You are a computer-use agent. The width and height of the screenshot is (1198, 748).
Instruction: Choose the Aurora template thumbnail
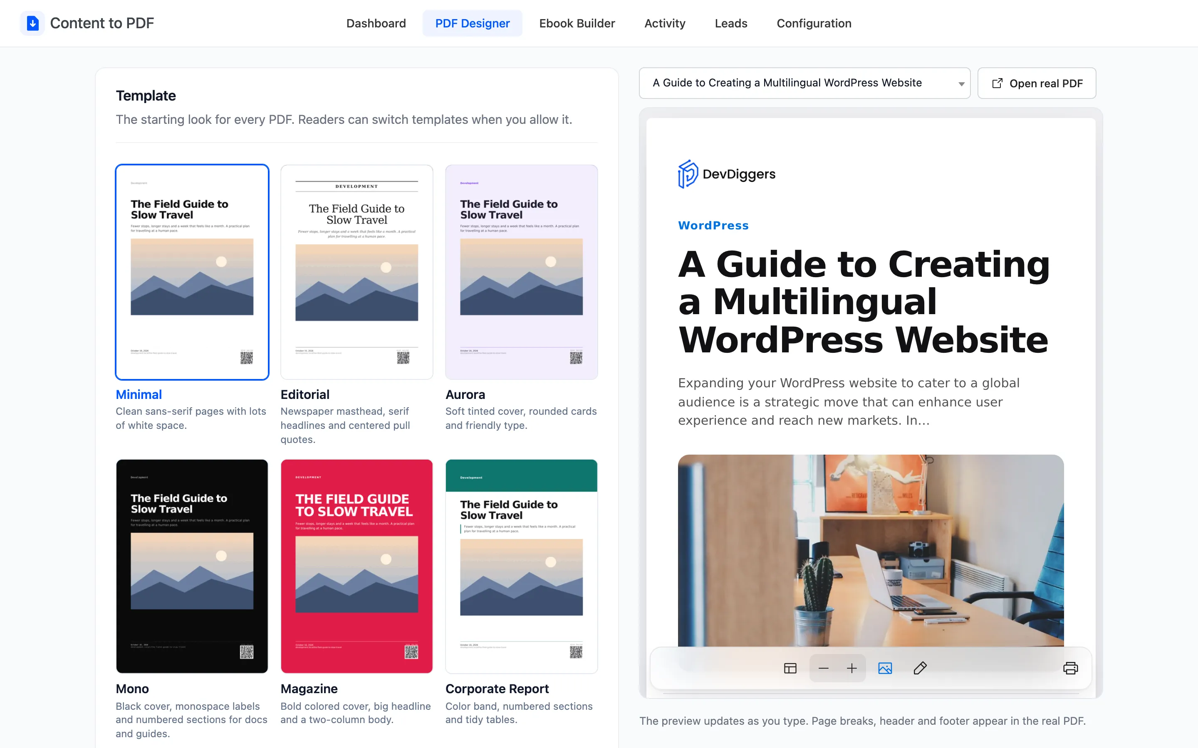[x=521, y=272]
